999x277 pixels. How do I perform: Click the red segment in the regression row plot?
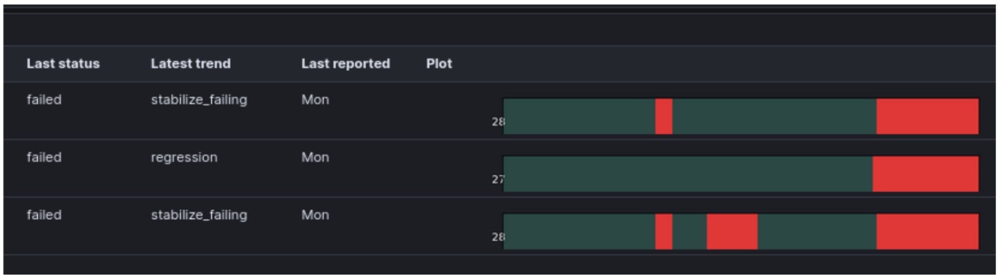[925, 174]
